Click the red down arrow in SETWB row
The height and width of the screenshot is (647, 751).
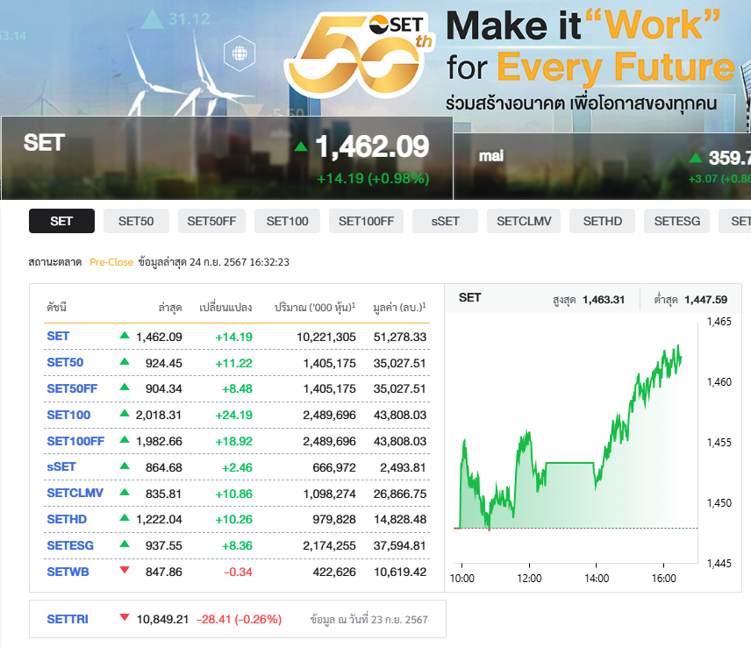pyautogui.click(x=125, y=570)
